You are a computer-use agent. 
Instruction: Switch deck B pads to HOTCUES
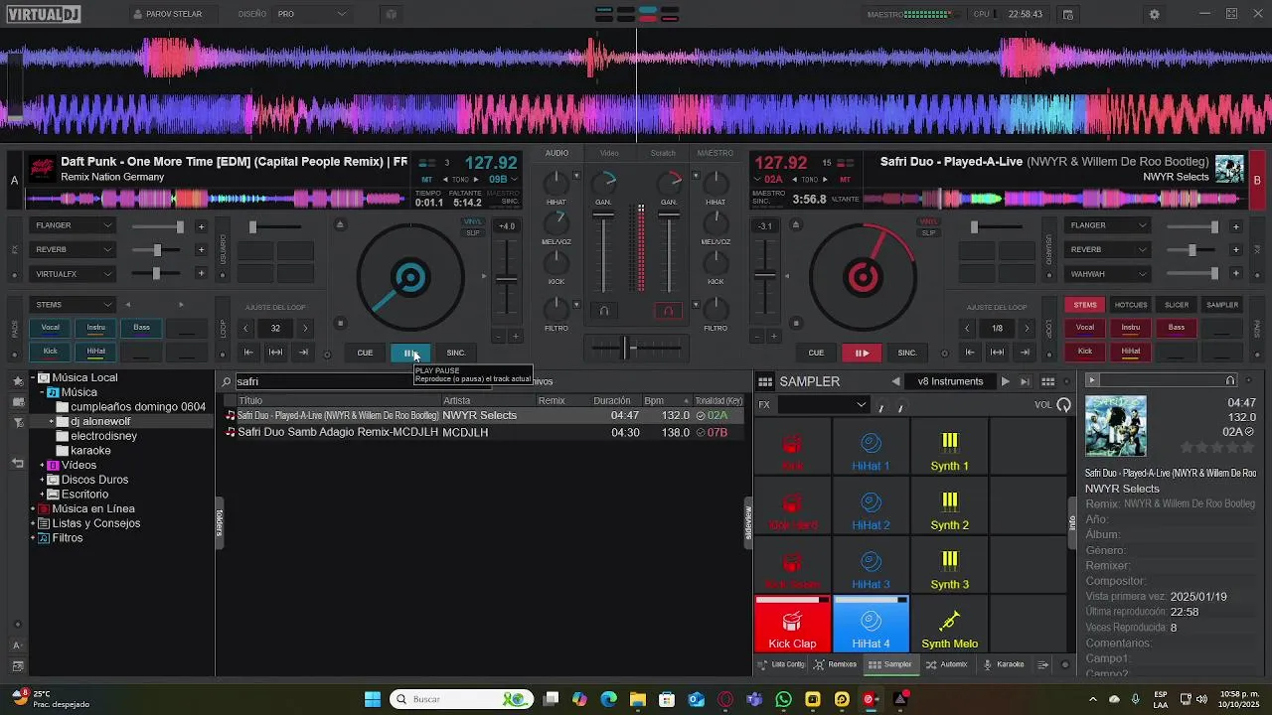[x=1131, y=305]
